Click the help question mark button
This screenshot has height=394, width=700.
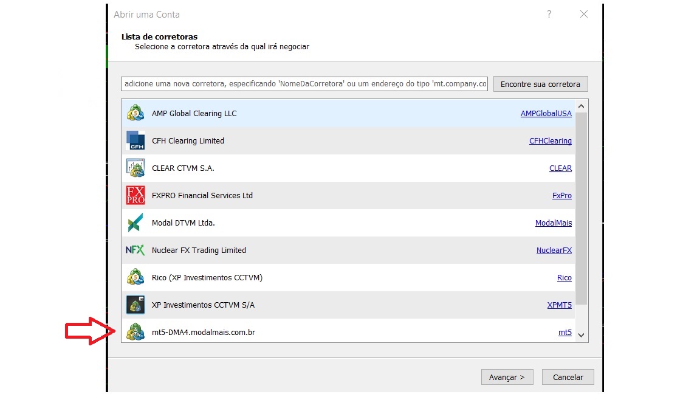549,14
